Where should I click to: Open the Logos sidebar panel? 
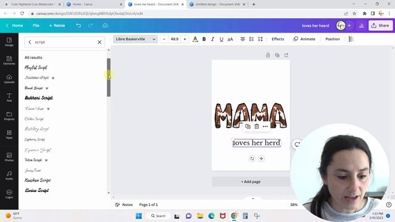coord(9,194)
